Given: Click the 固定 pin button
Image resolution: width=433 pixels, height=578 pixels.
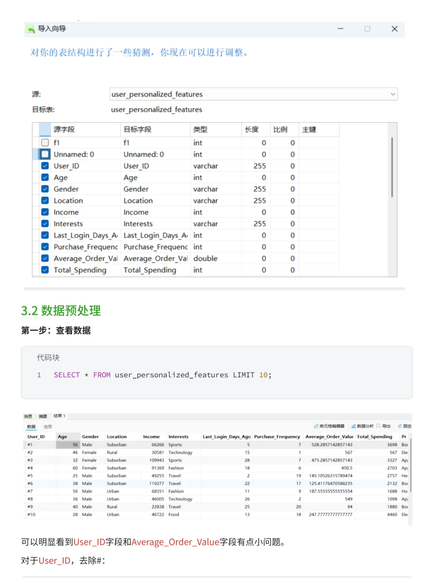Looking at the screenshot, I should pyautogui.click(x=405, y=426).
